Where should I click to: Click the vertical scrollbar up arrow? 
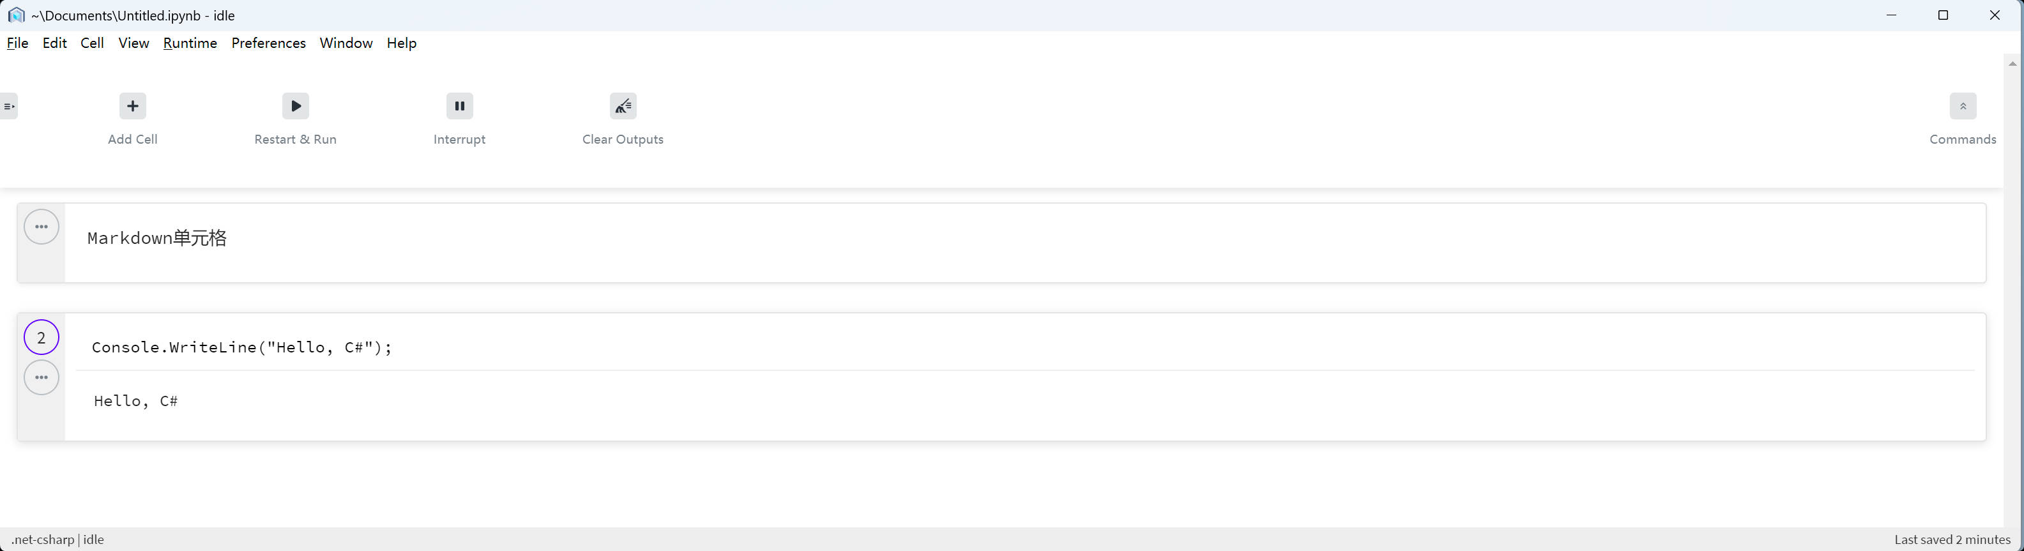tap(2013, 64)
